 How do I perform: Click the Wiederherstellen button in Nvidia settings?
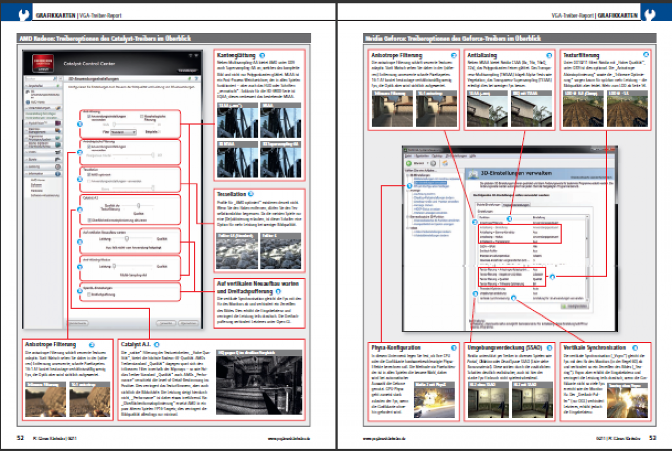[x=574, y=306]
